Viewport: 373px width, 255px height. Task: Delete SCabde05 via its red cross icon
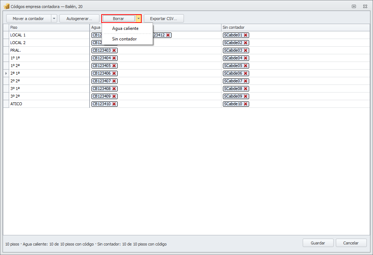(246, 66)
